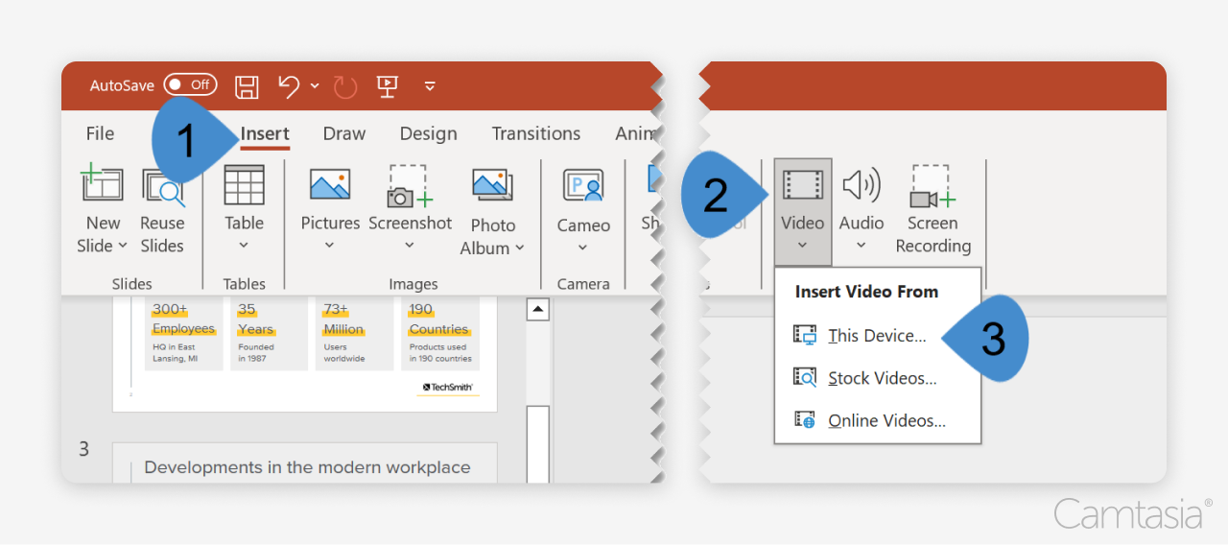The height and width of the screenshot is (545, 1228).
Task: Click the Redo icon
Action: click(x=345, y=87)
